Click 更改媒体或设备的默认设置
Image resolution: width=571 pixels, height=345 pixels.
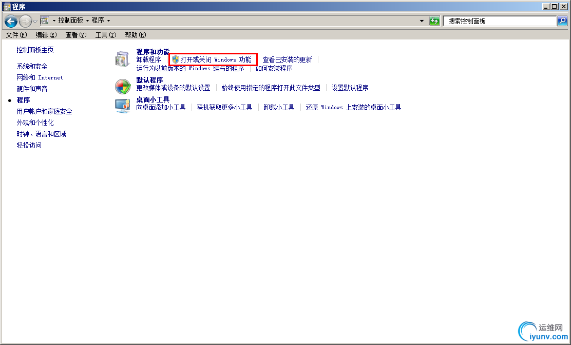click(x=174, y=88)
